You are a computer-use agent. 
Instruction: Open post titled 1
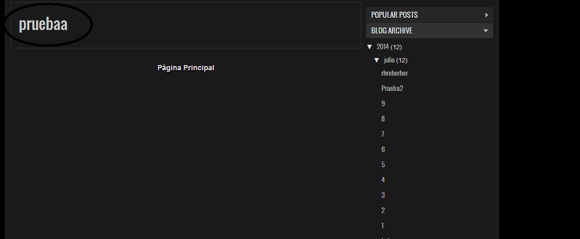coord(383,226)
